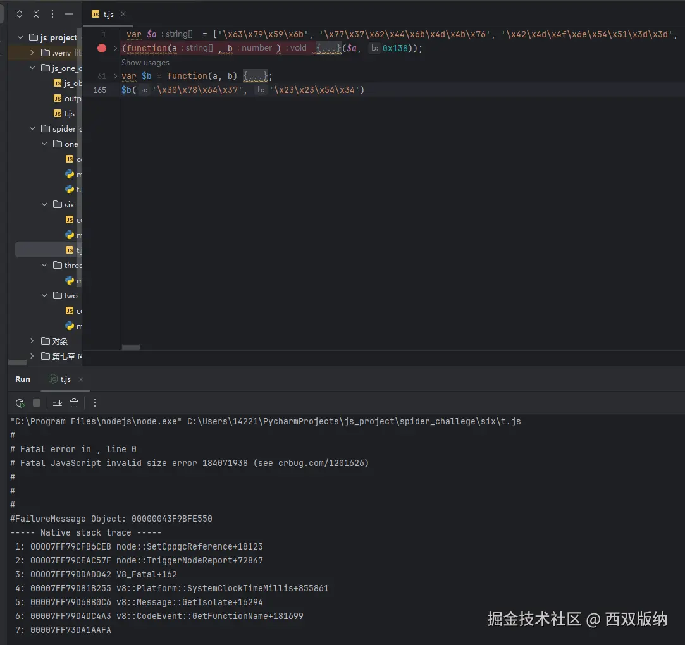
Task: Click the Rerun icon in Run toolbar
Action: (20, 403)
